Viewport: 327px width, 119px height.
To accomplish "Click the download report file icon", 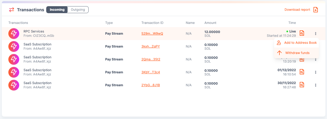I will tap(315, 10).
